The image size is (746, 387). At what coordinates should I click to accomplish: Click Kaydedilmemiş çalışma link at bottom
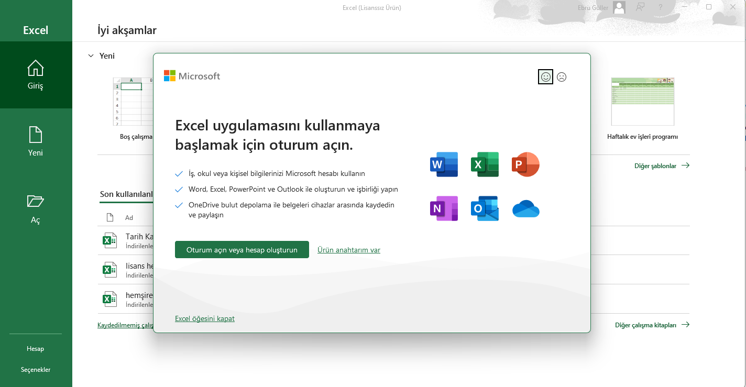(125, 325)
